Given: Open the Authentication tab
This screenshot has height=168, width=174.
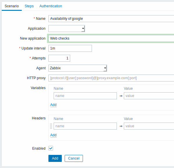Looking at the screenshot, I should (x=51, y=6).
